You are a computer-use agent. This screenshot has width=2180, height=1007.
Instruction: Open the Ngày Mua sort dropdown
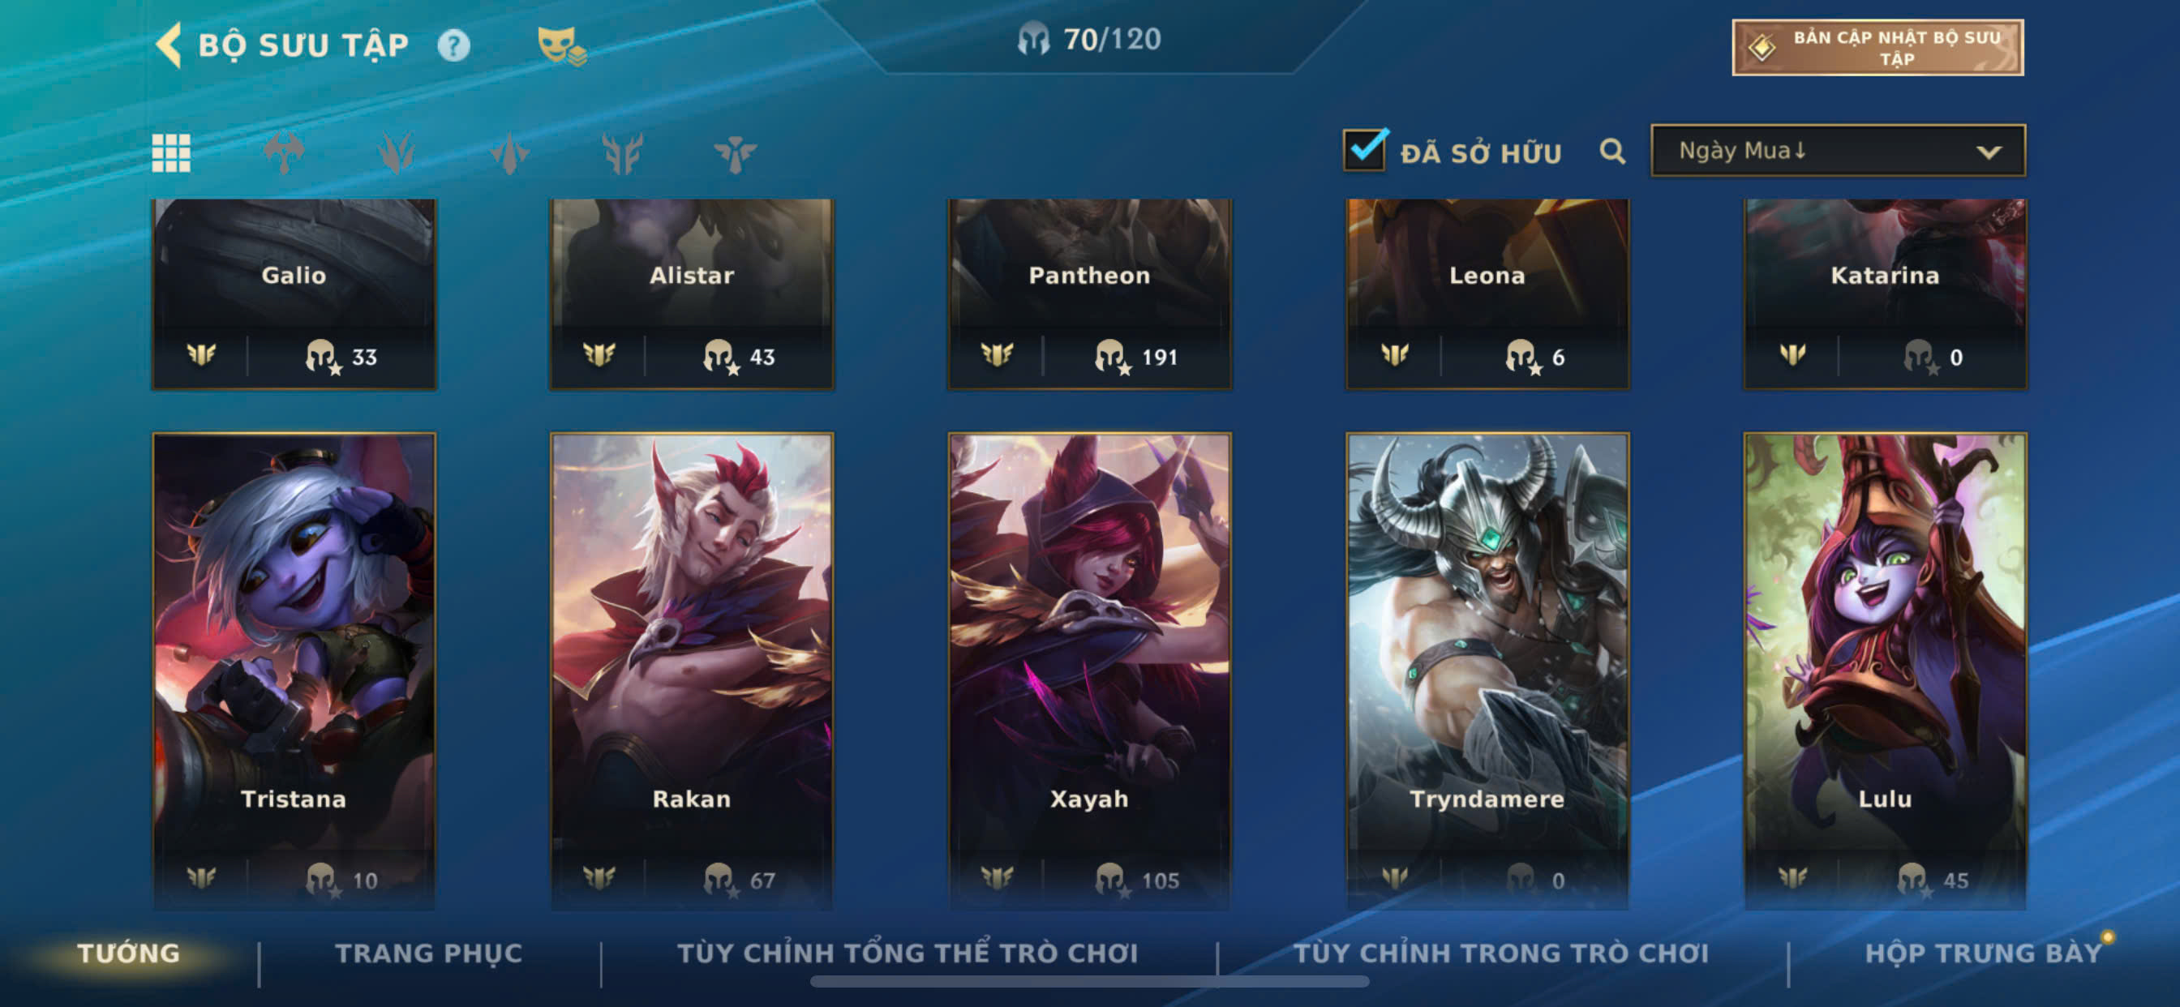[x=1837, y=151]
